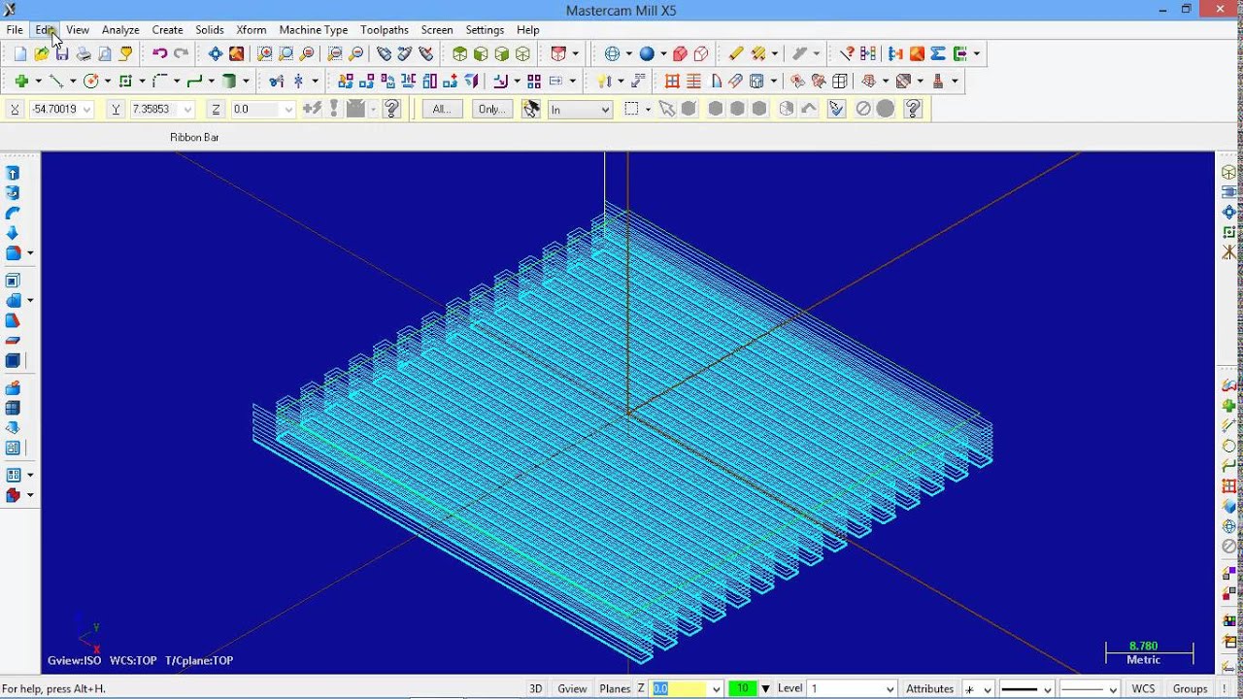Click the Gview button in status bar
1243x699 pixels.
[x=572, y=688]
